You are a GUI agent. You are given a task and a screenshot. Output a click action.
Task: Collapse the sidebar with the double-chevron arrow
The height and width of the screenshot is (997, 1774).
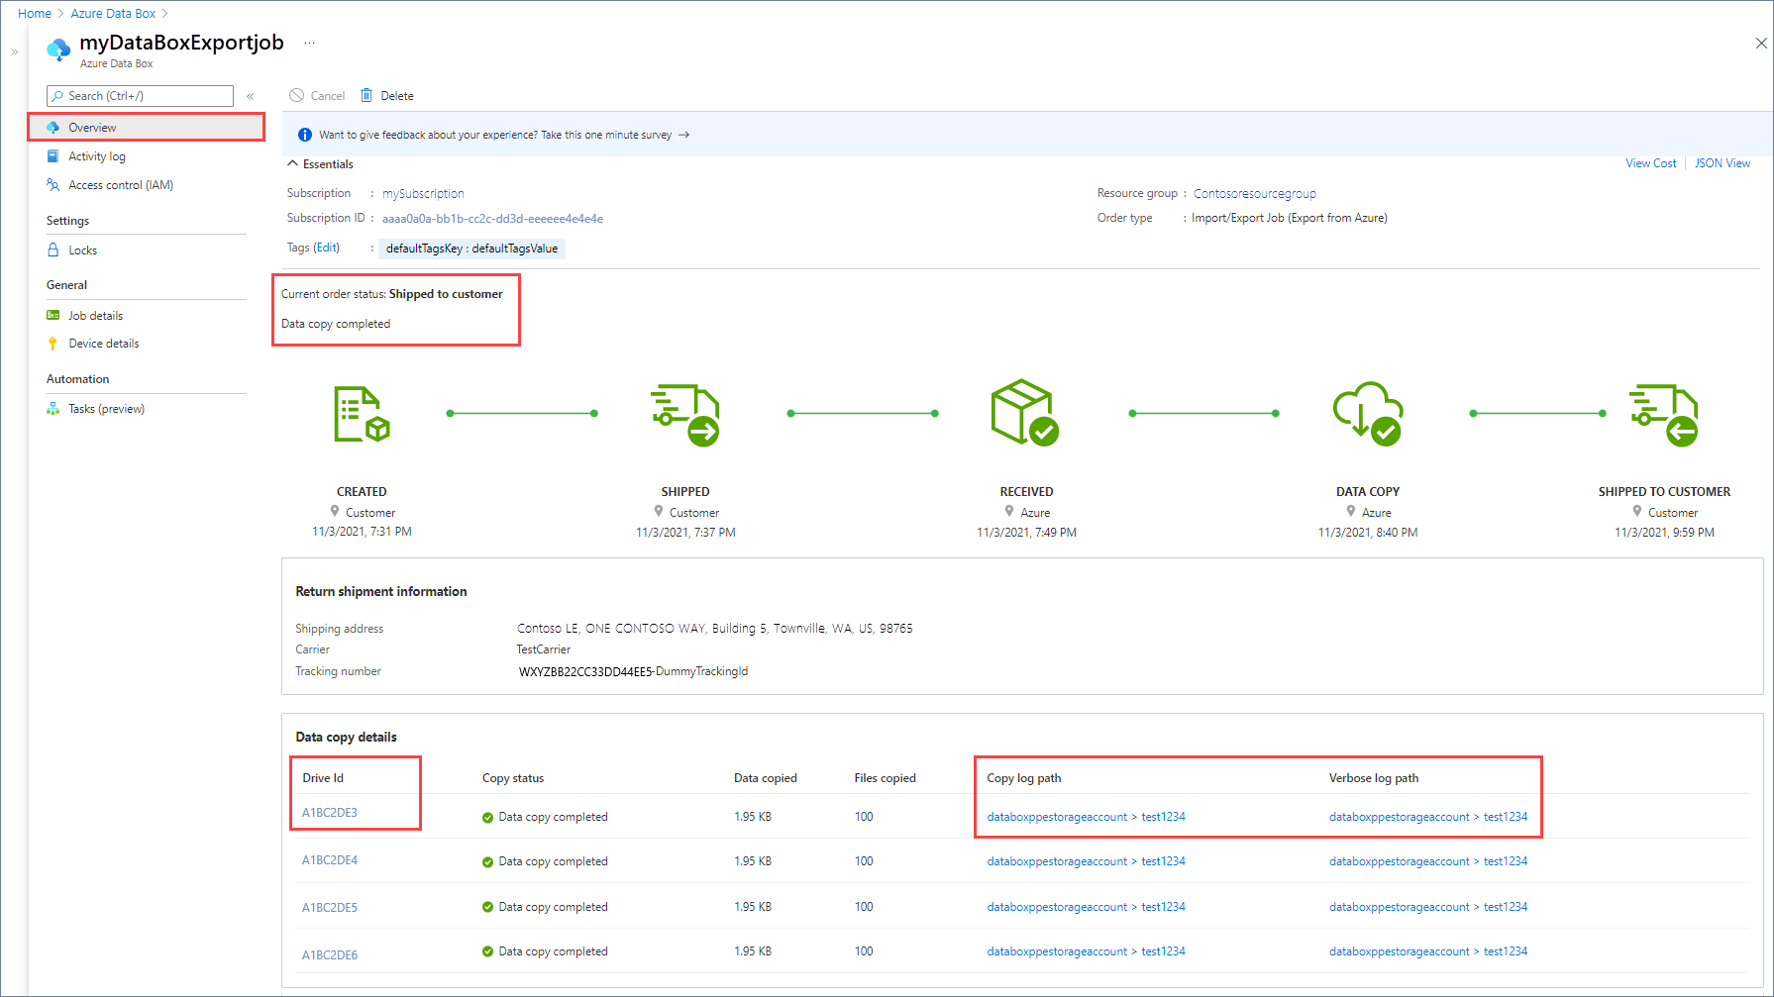(250, 96)
